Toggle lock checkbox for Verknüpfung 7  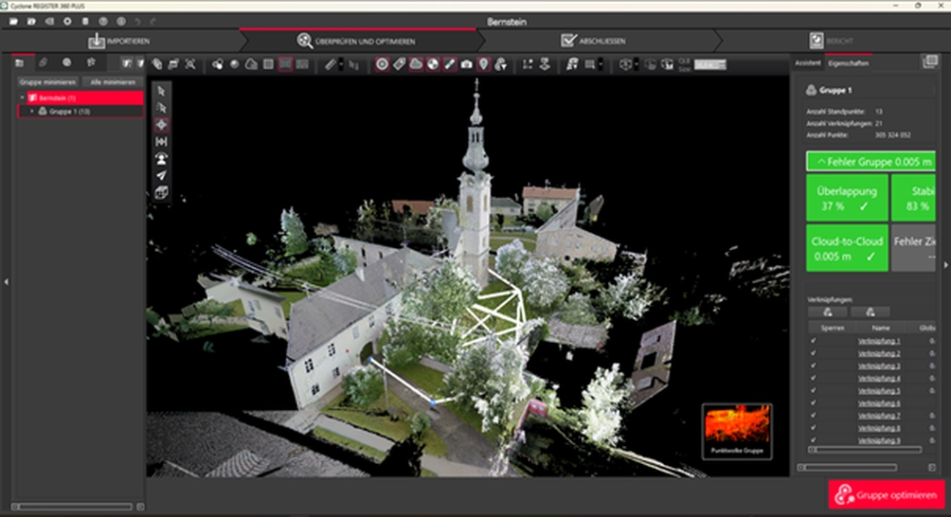[814, 416]
